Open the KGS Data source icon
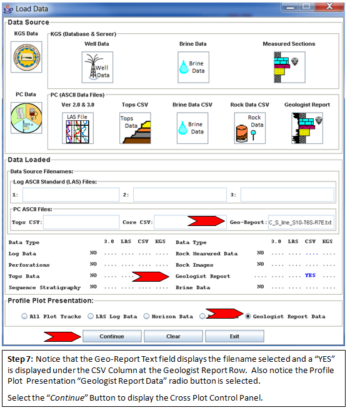Image resolution: width=350 pixels, height=410 pixels. point(26,57)
